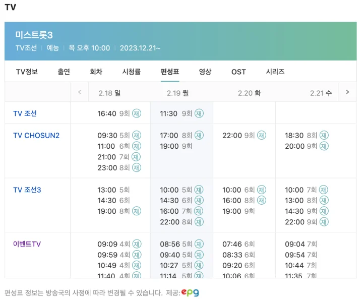The height and width of the screenshot is (302, 363).
Task: Click the 2023.12.21~ date in header
Action: pyautogui.click(x=140, y=48)
